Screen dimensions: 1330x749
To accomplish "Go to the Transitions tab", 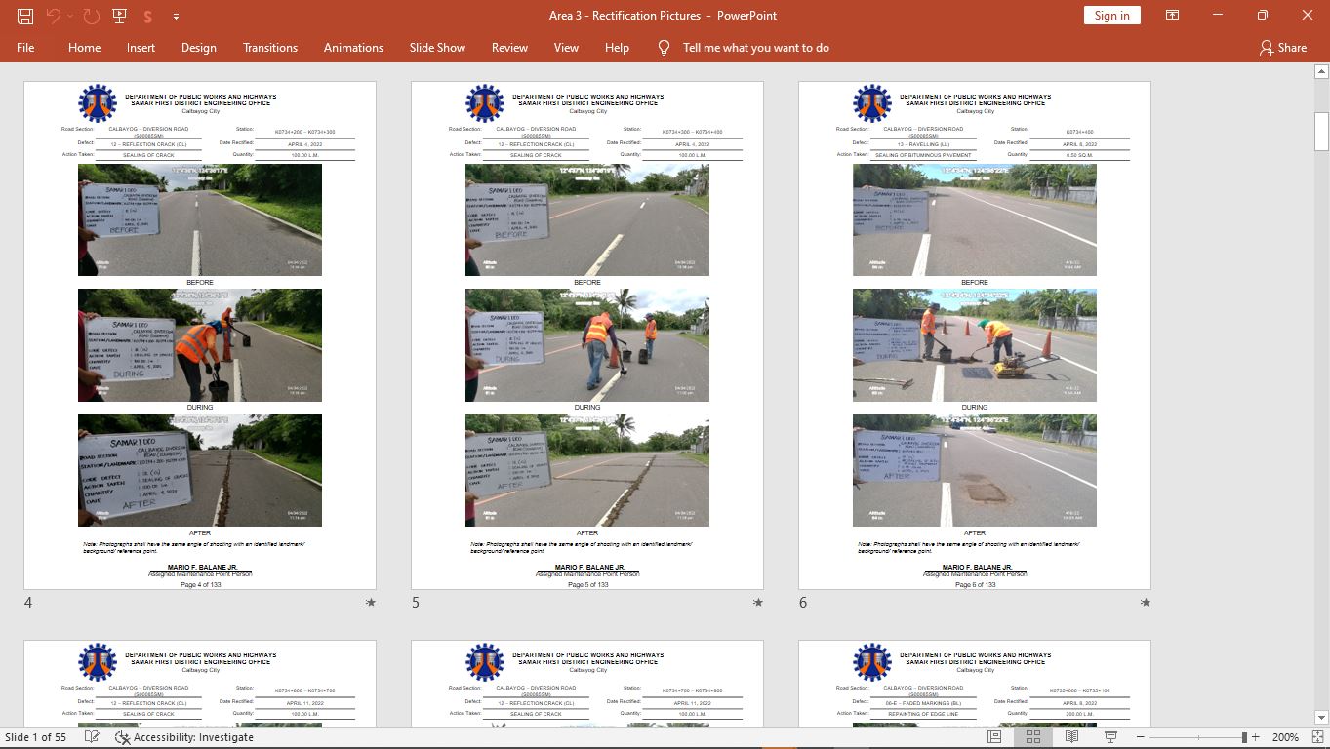I will point(270,48).
